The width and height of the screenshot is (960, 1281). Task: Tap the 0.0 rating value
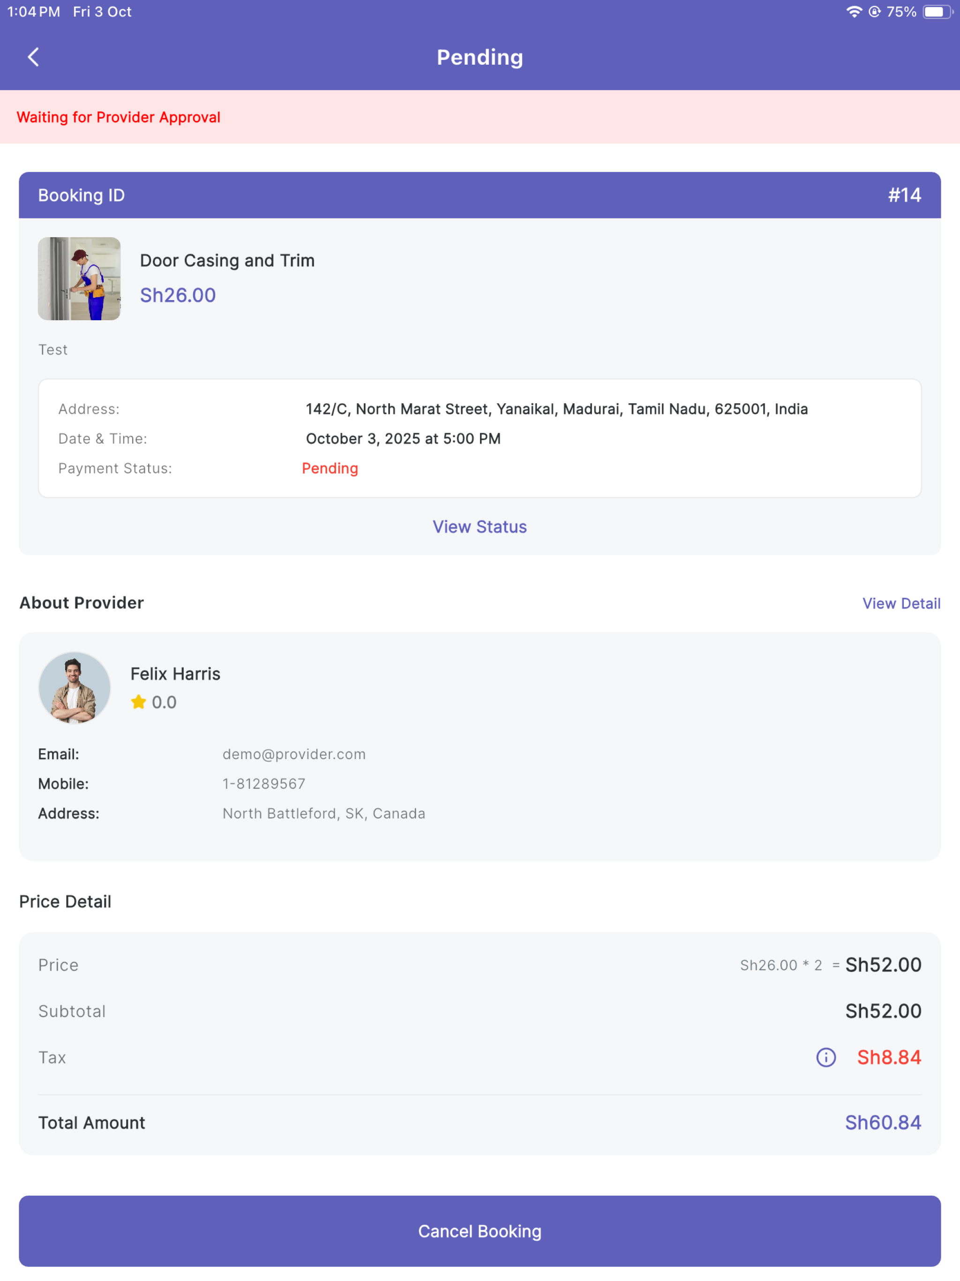(164, 702)
